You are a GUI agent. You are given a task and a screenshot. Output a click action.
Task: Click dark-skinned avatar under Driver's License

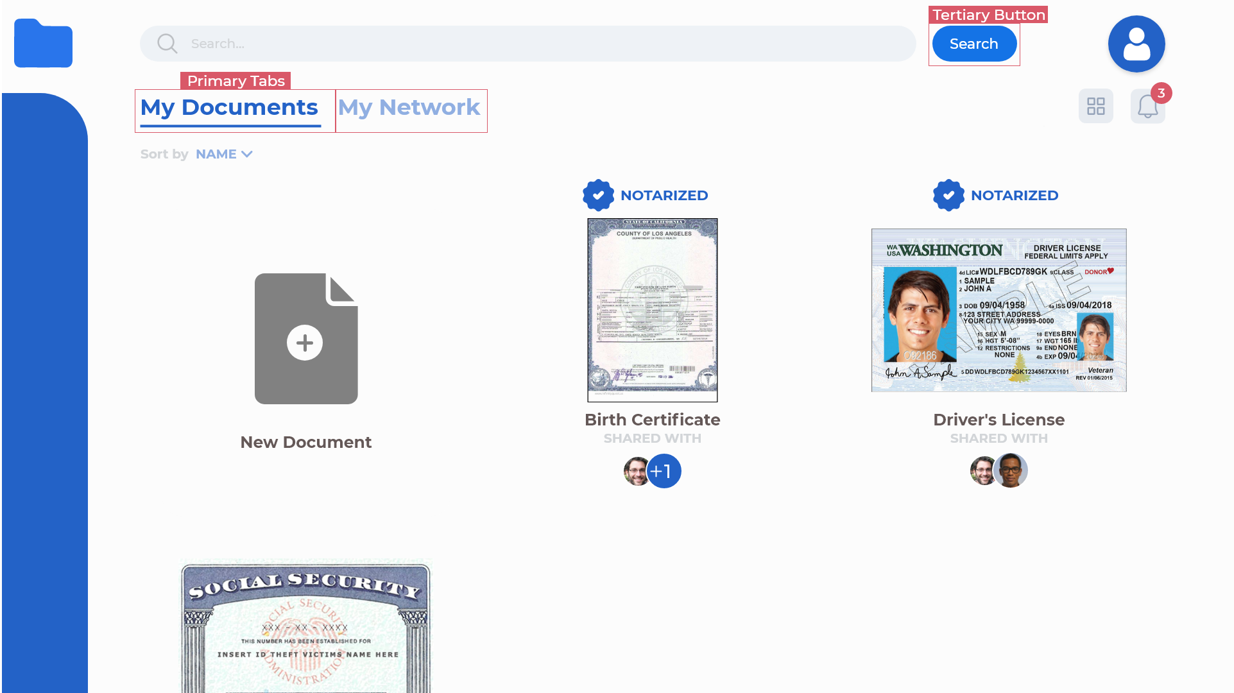click(1011, 470)
